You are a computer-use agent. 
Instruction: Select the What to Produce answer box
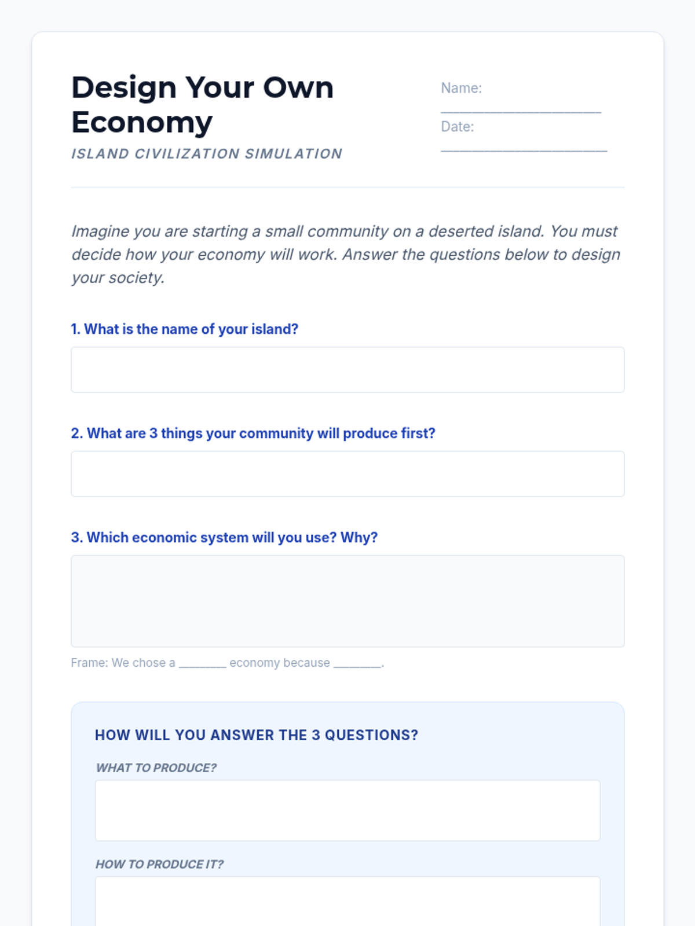pos(348,810)
